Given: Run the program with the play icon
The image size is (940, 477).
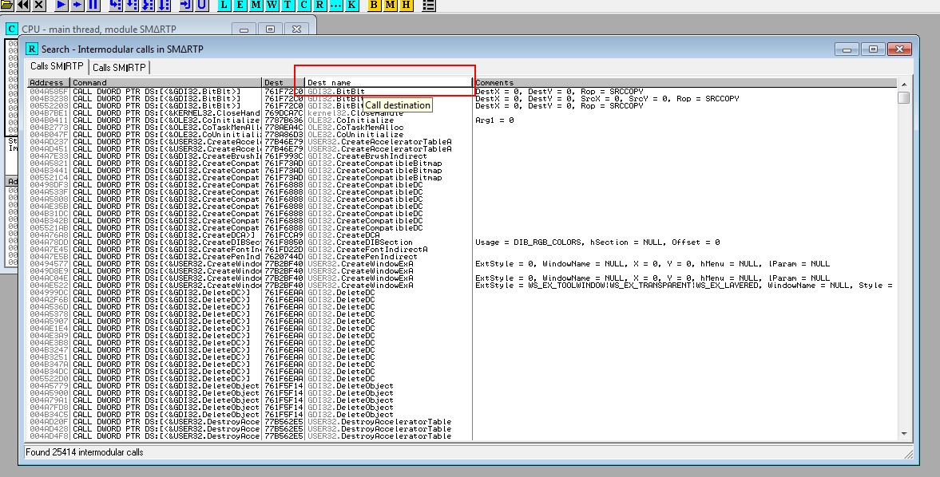Looking at the screenshot, I should [x=61, y=5].
